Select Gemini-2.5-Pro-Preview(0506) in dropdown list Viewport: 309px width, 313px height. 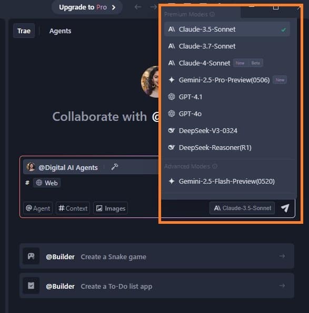click(227, 80)
